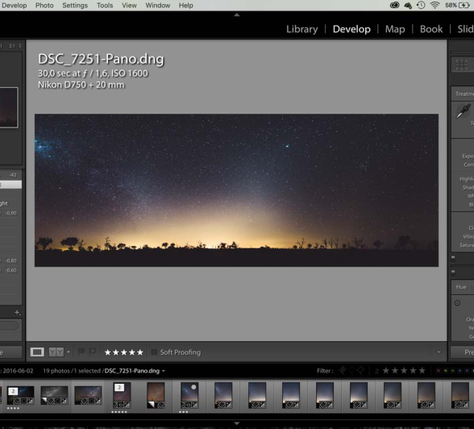Switch to the Book module
Viewport: 474px width, 429px height.
pyautogui.click(x=431, y=29)
